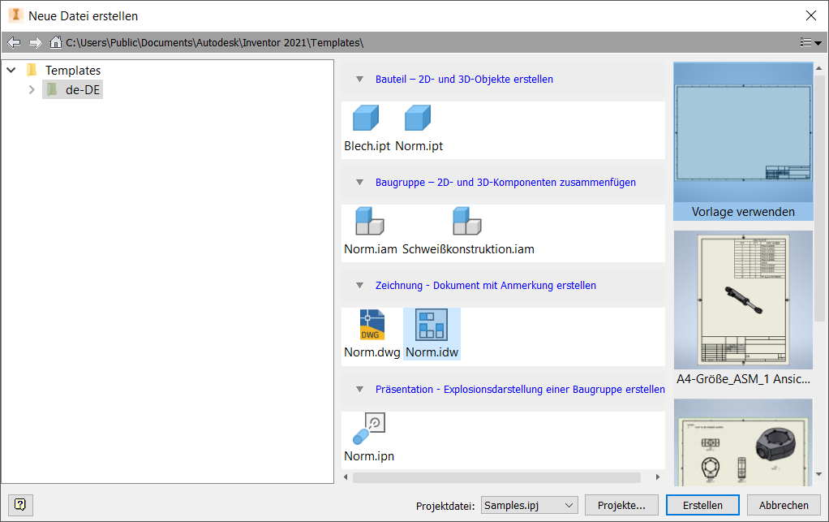
Task: Click the de-DE folder icon
Action: tap(52, 89)
